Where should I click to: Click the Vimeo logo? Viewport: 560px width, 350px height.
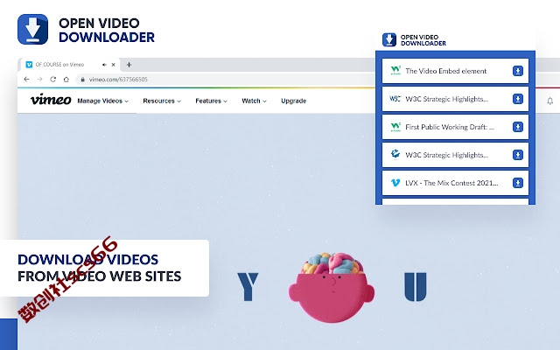point(51,100)
